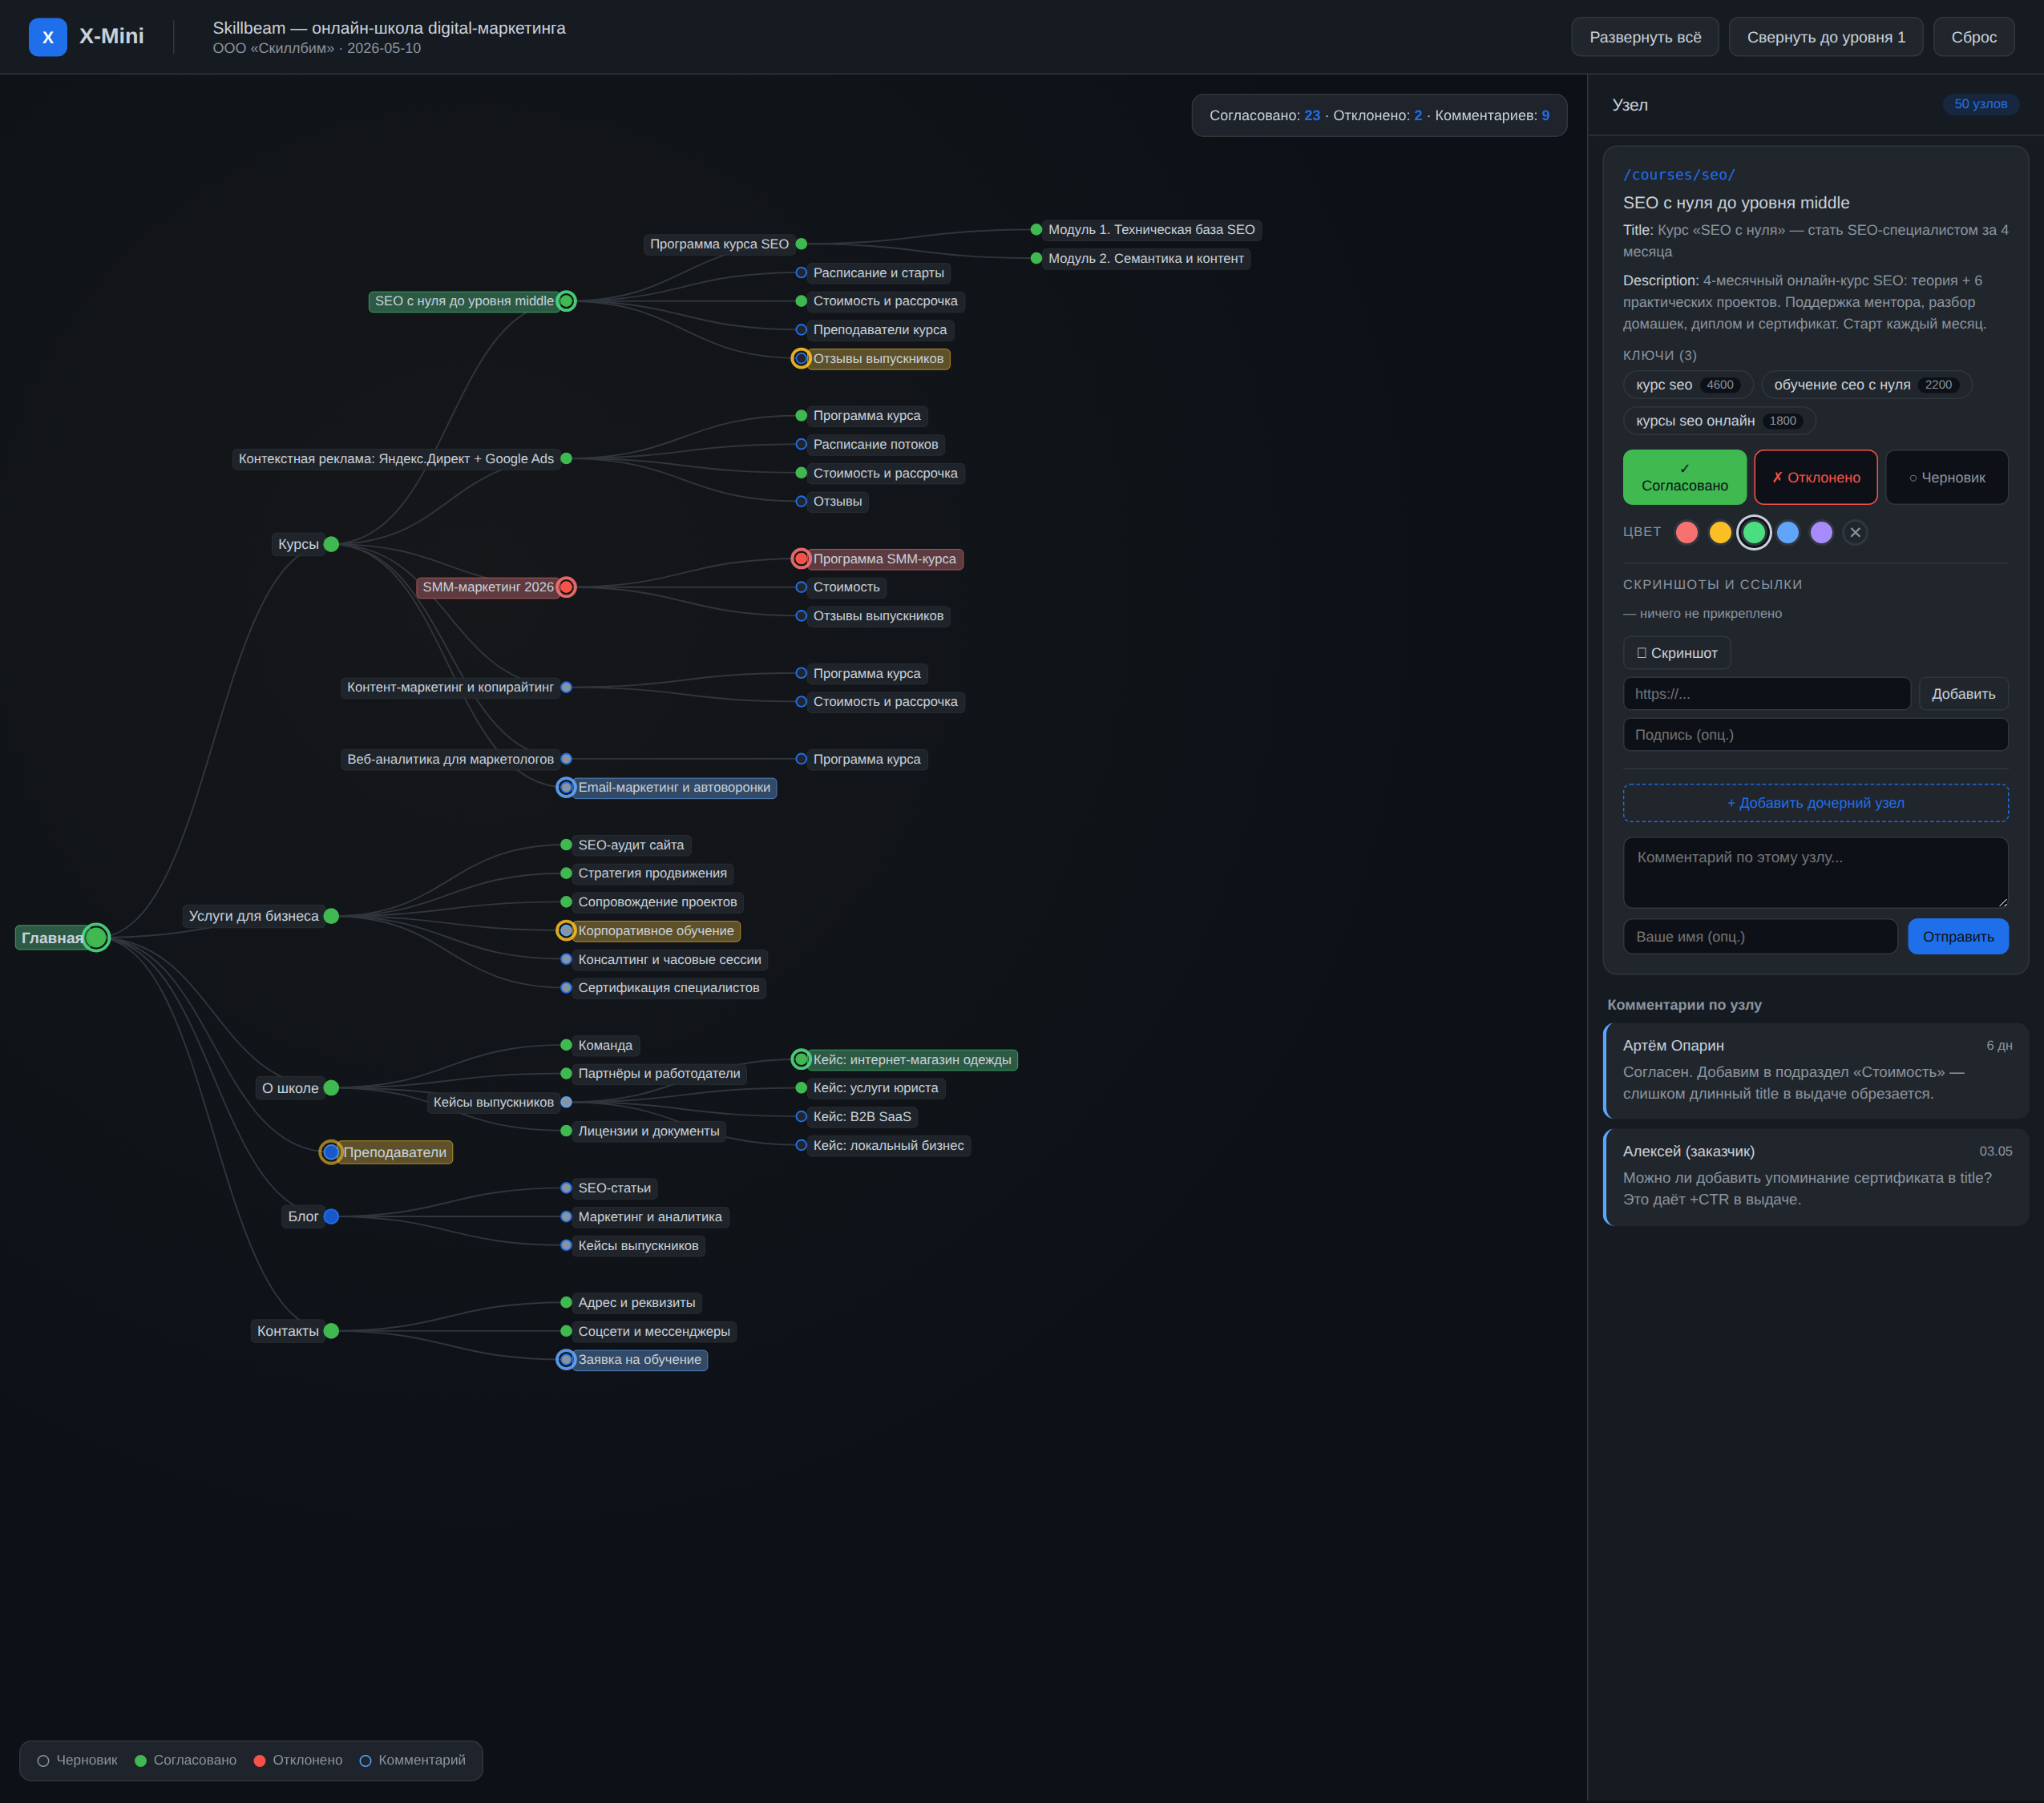Click the Комментарий по этому узлу text area
This screenshot has width=2044, height=1803.
click(1815, 872)
